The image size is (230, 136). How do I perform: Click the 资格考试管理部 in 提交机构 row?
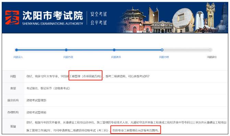36,100
